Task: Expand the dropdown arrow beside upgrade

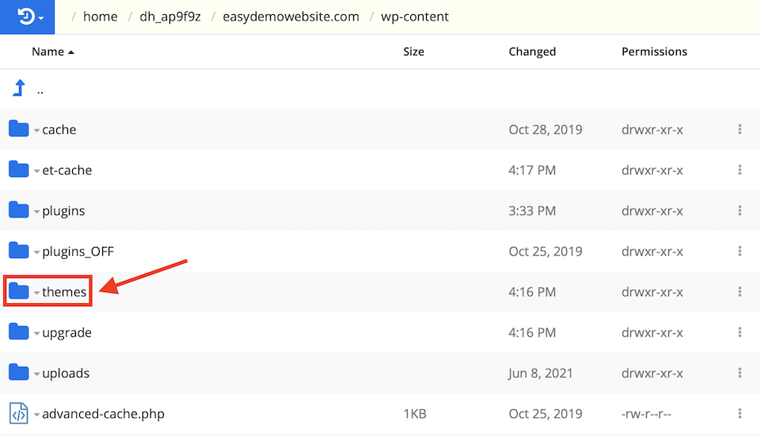Action: (36, 334)
